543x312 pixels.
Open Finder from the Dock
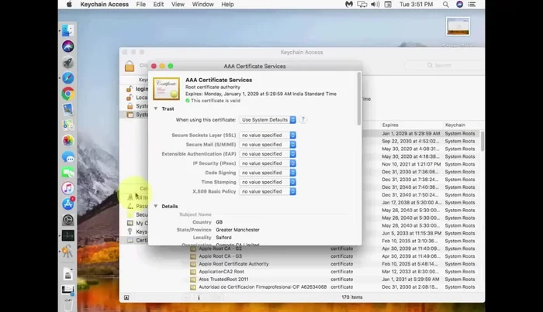68,31
